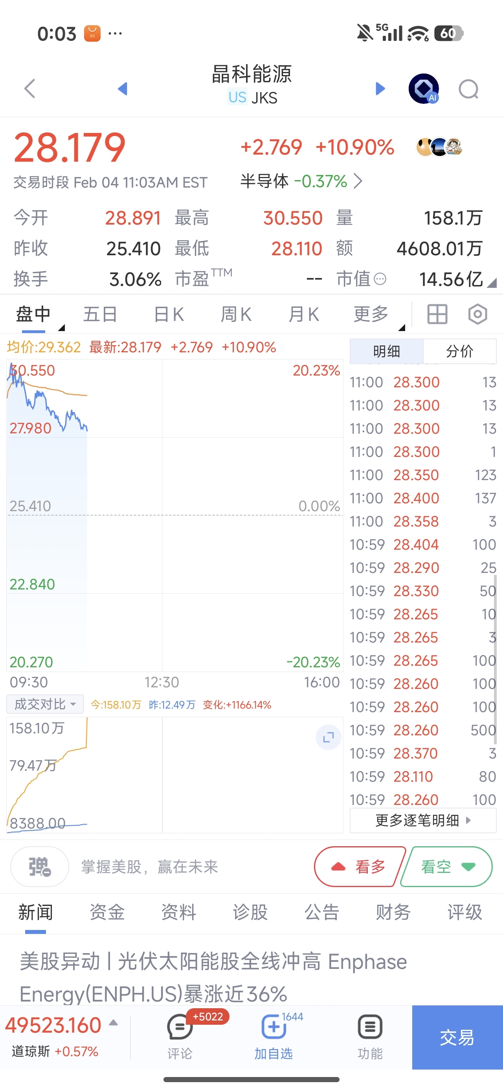503x1090 pixels.
Task: Open chart settings hexagon icon
Action: (477, 315)
